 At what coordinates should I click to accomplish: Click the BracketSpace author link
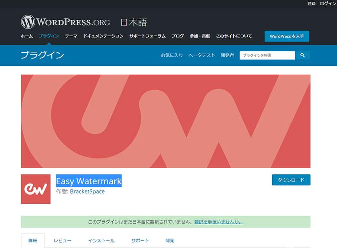coord(87,192)
